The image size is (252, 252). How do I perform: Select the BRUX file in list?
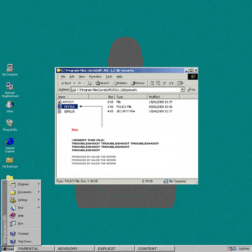(69, 111)
